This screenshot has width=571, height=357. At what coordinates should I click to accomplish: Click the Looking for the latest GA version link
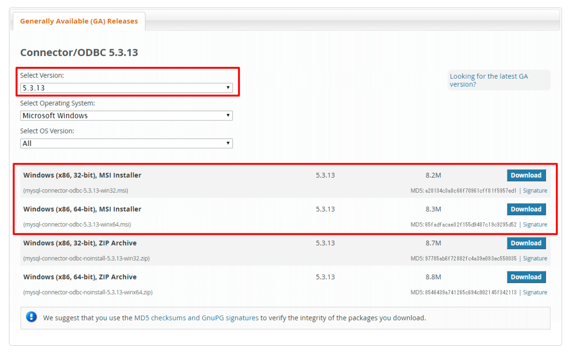[489, 80]
